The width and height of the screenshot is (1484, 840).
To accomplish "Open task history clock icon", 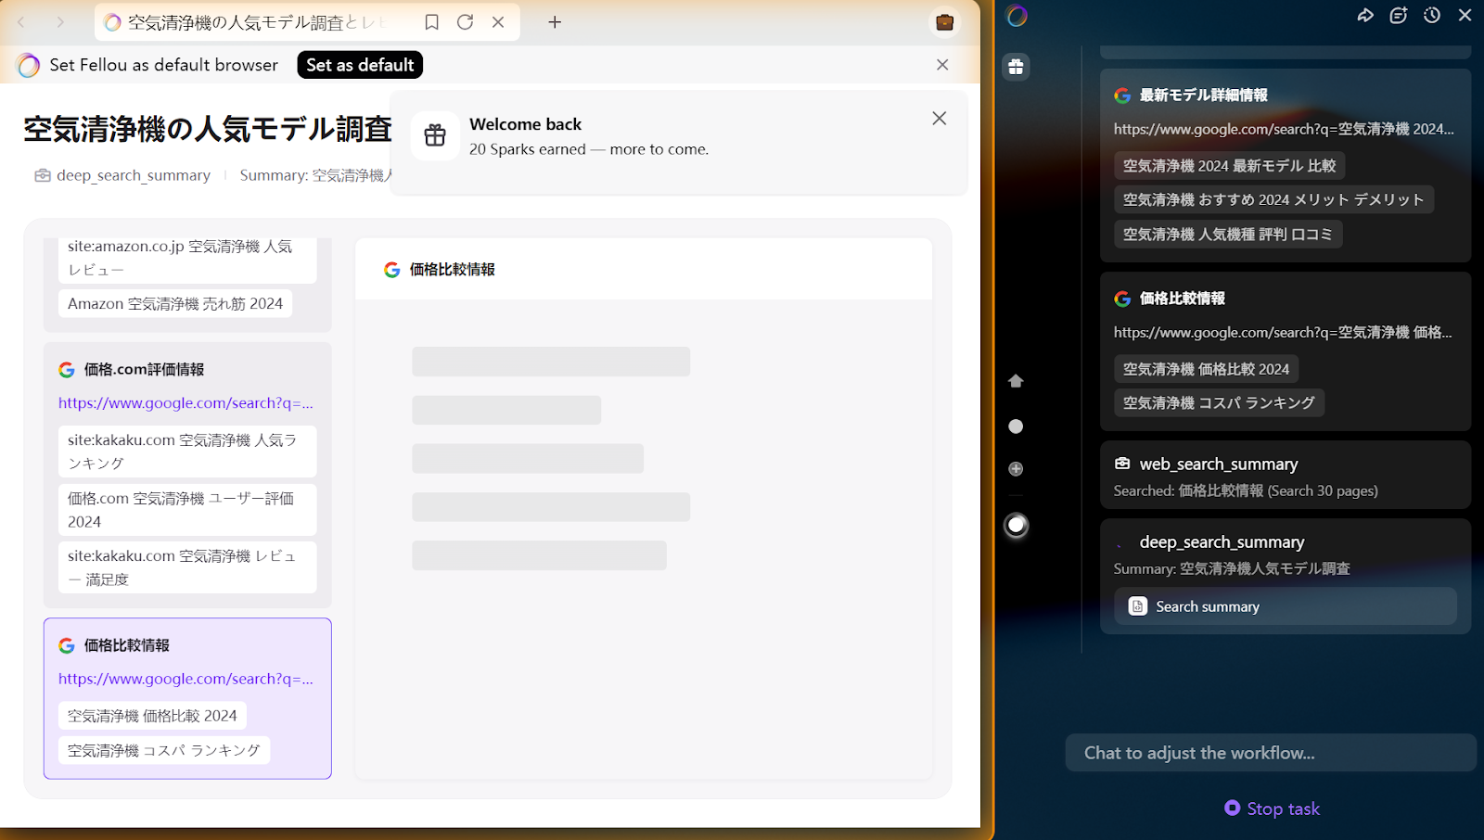I will 1432,15.
